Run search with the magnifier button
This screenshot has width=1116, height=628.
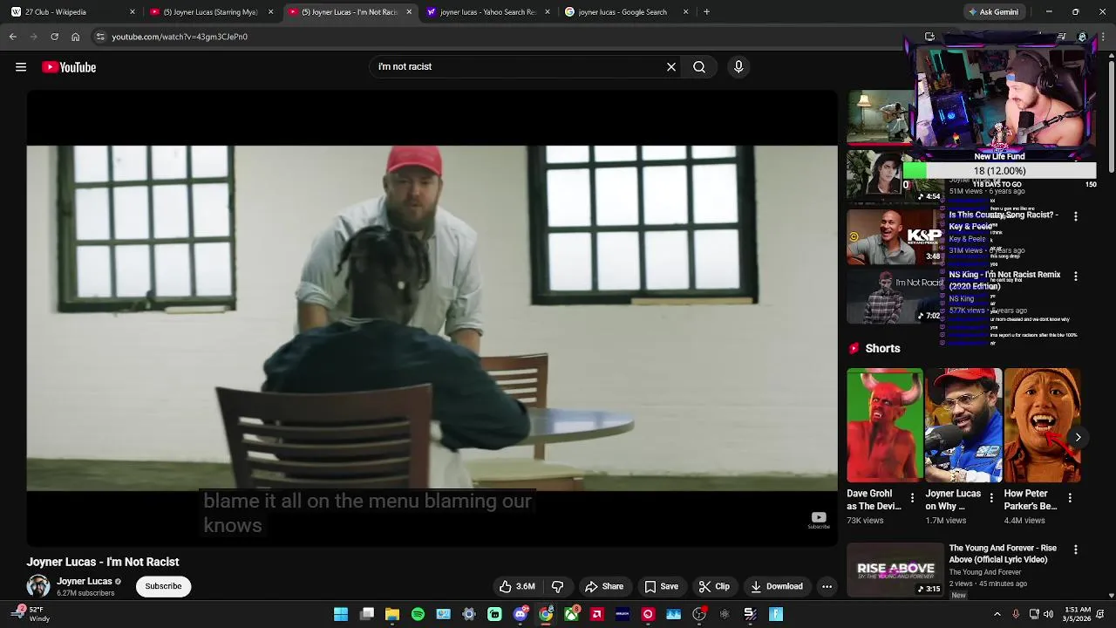tap(699, 66)
